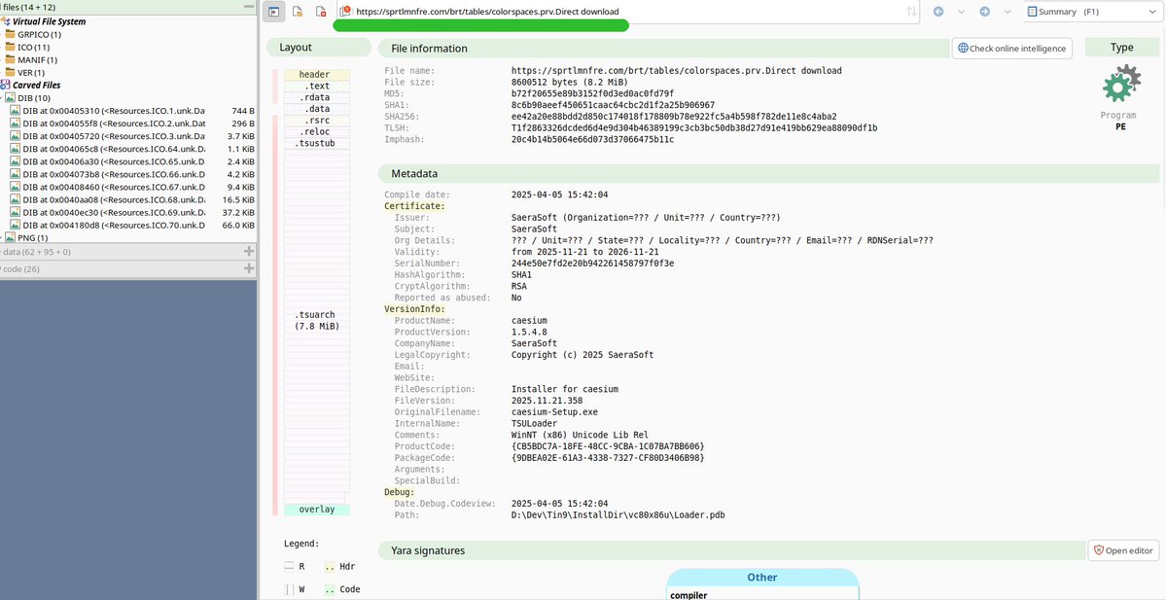Expand the code panel with plus icon
The height and width of the screenshot is (600, 1166).
(x=249, y=268)
